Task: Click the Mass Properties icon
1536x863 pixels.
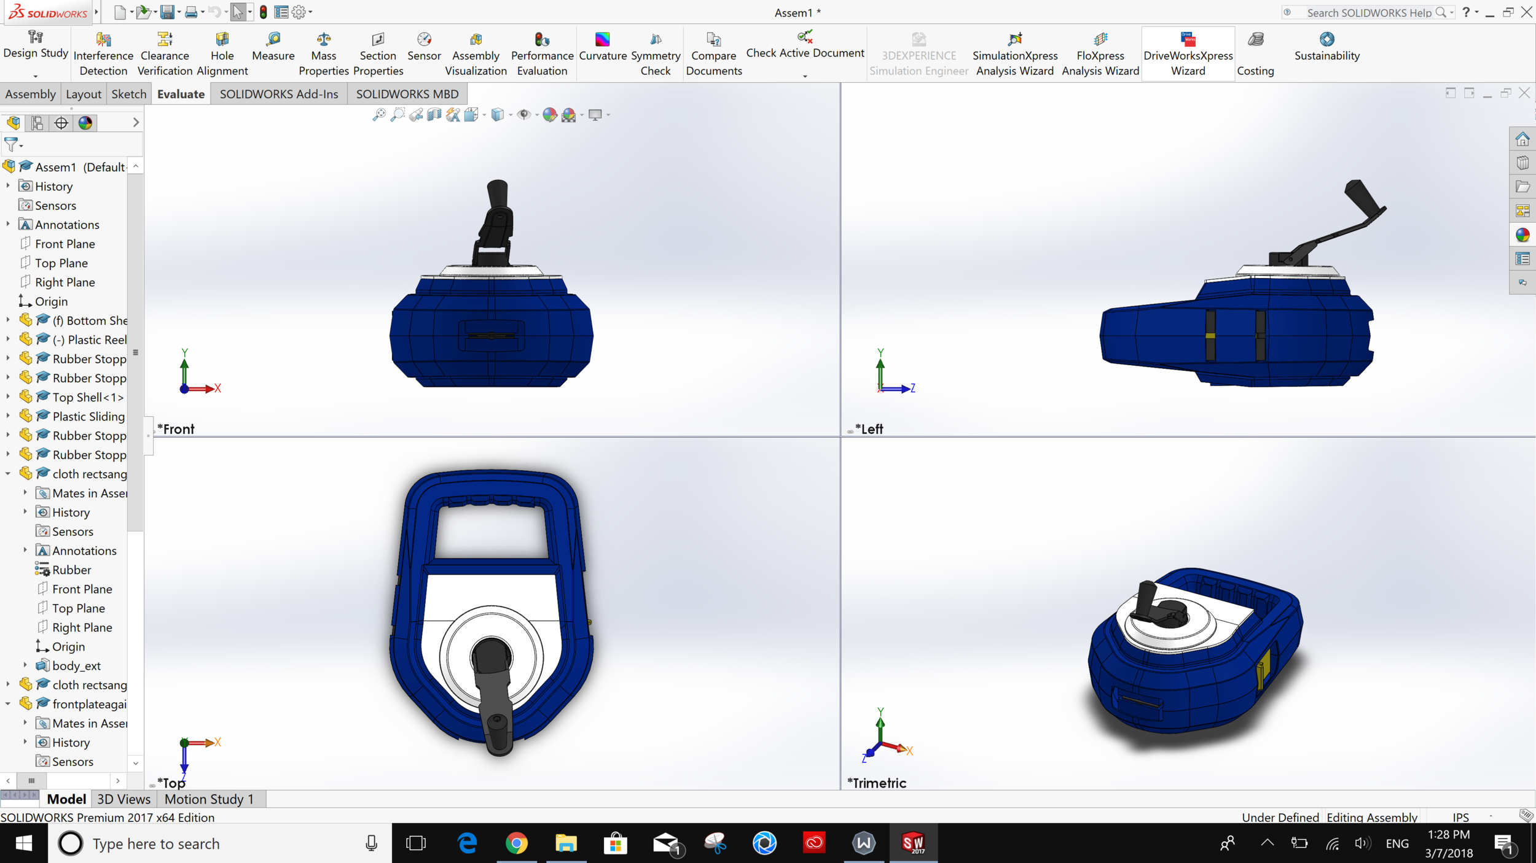Action: coord(323,40)
